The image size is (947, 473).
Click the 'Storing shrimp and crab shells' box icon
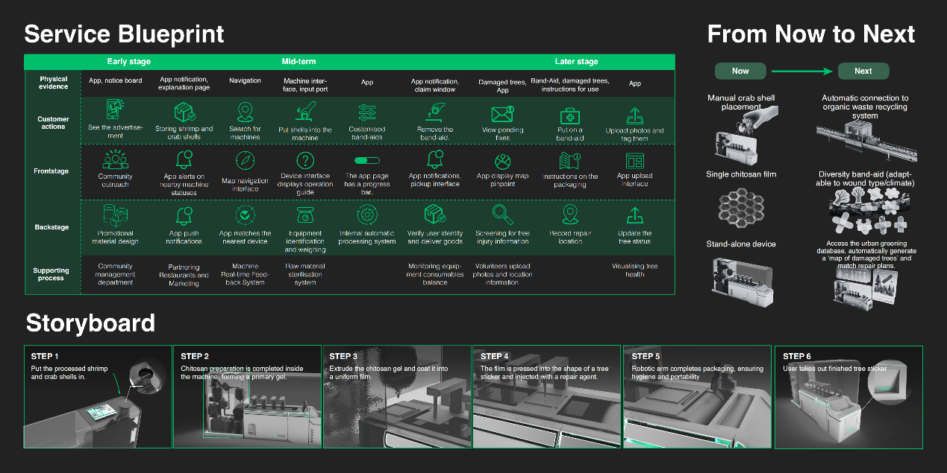coord(184,112)
